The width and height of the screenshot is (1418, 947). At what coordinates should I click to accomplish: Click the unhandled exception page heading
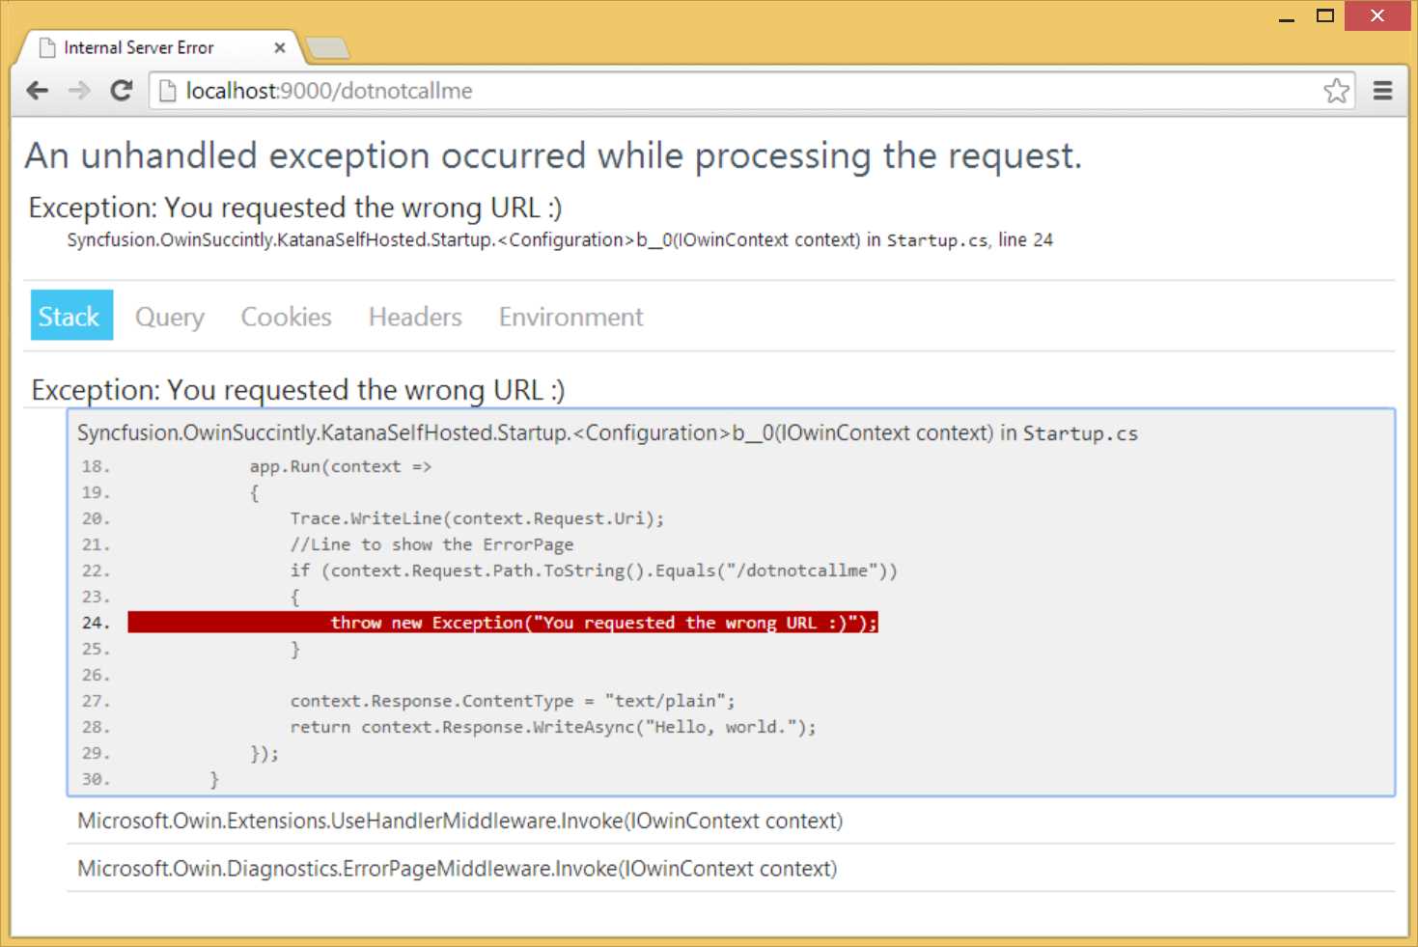click(553, 155)
